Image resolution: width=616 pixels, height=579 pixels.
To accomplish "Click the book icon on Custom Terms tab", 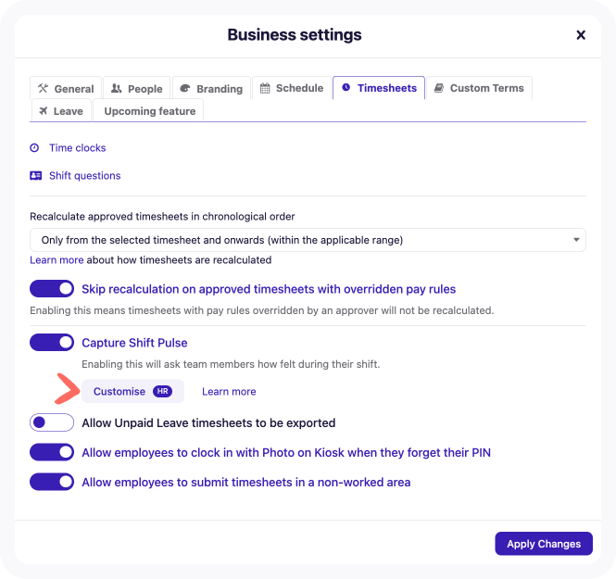I will click(x=439, y=88).
